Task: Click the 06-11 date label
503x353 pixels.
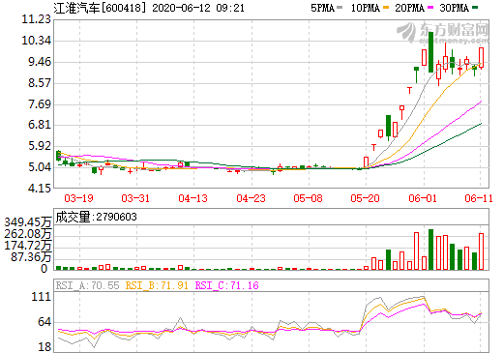Action: pos(479,198)
